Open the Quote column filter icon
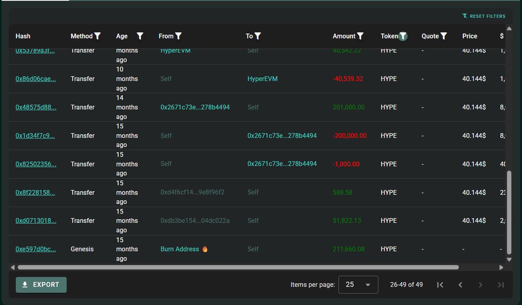Image resolution: width=522 pixels, height=305 pixels. click(444, 36)
